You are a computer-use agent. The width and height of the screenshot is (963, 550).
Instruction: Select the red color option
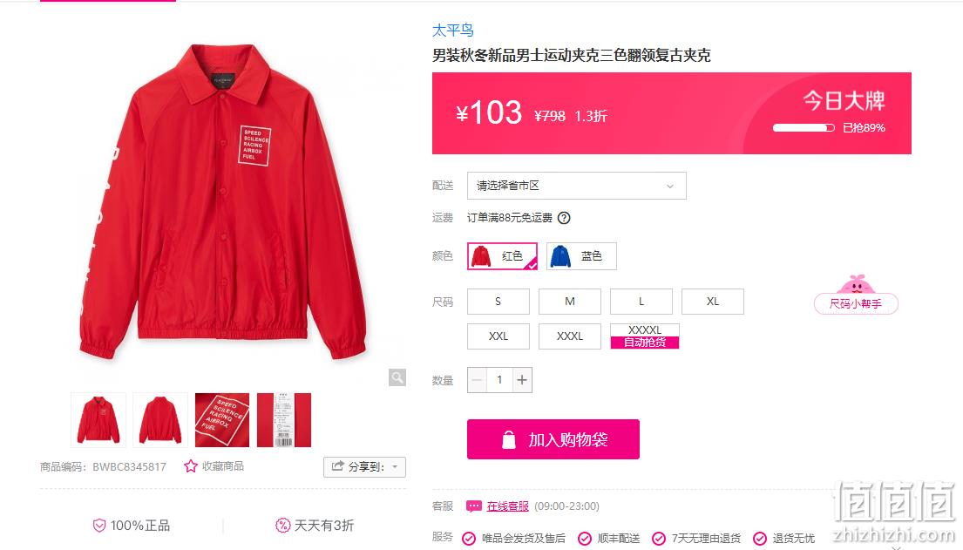click(x=502, y=256)
